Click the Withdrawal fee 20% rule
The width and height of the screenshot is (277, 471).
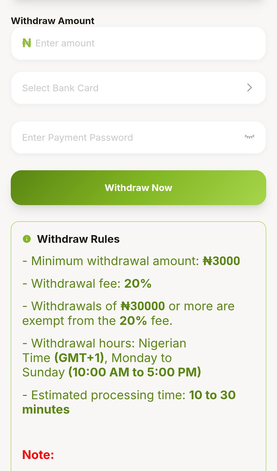(x=86, y=283)
